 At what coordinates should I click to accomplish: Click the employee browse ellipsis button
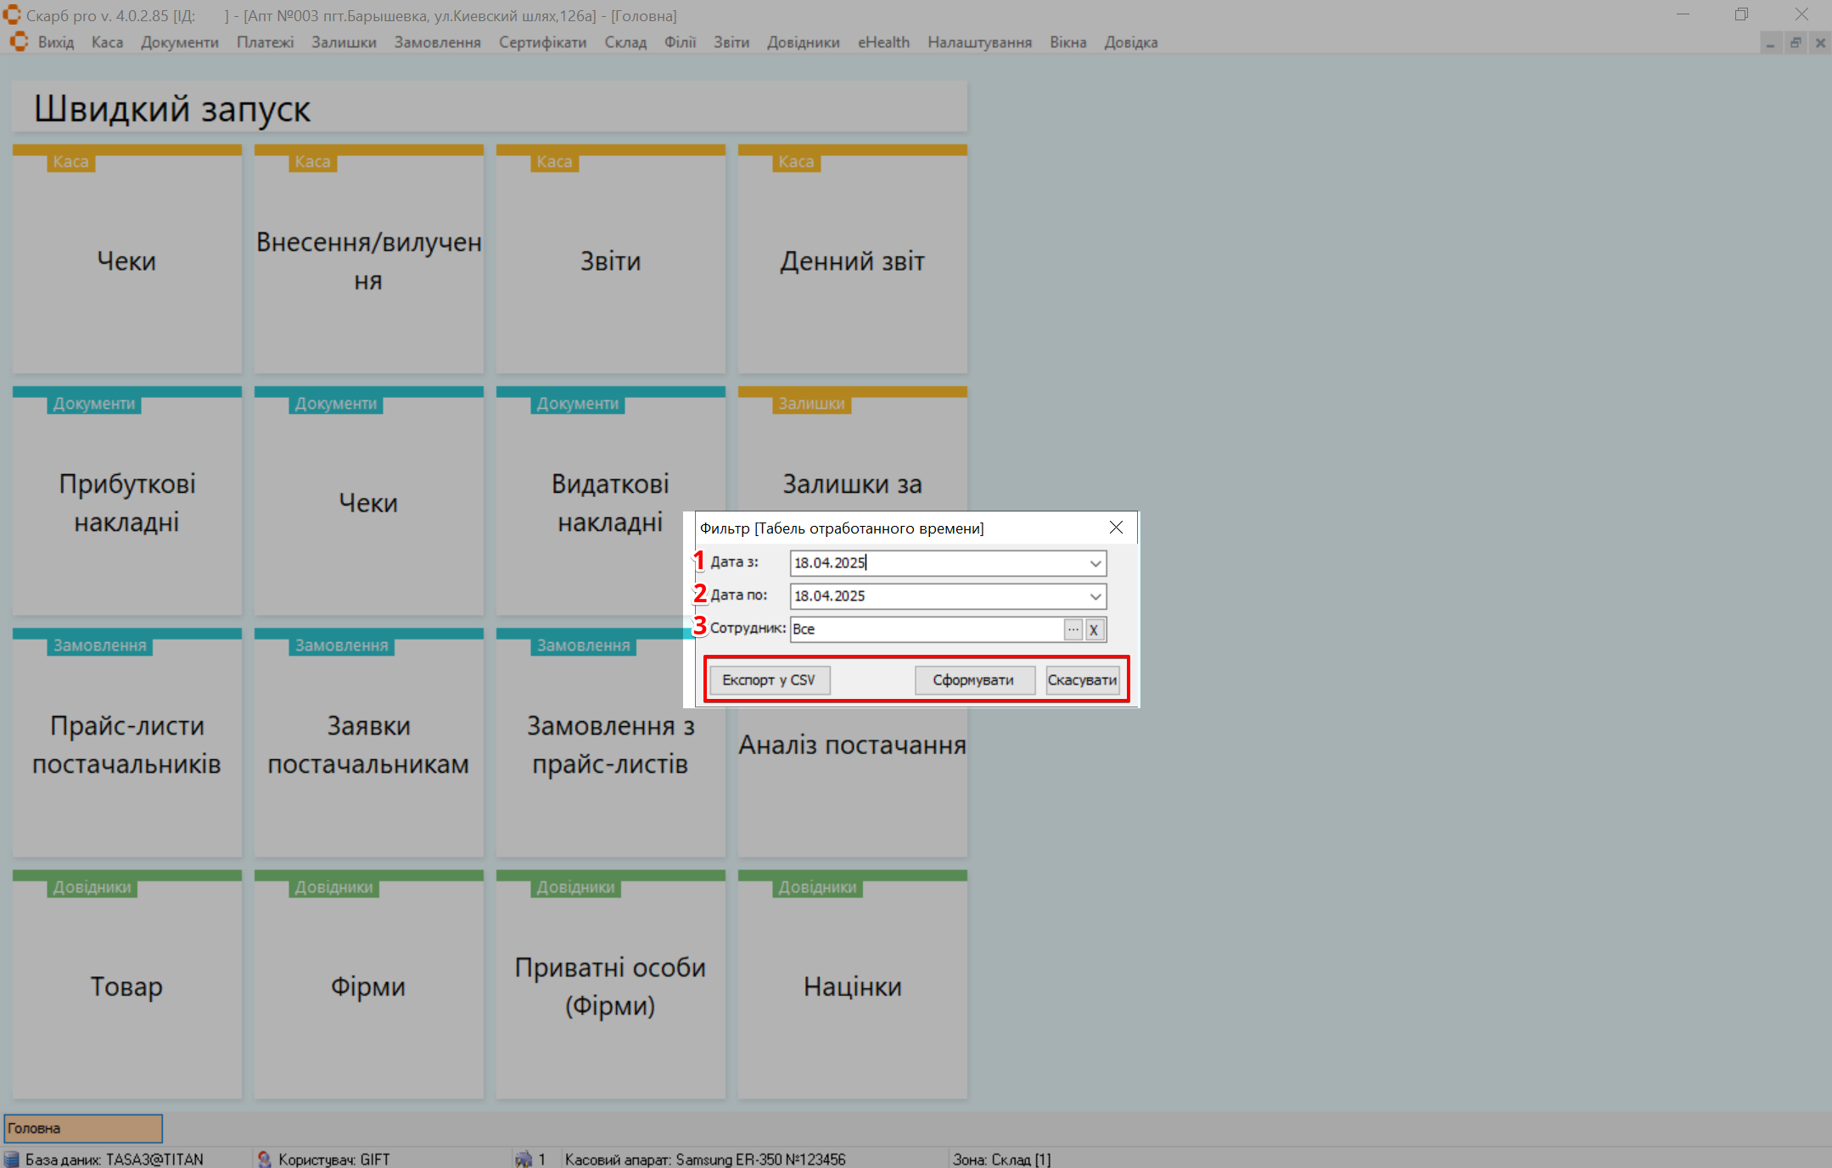1073,629
